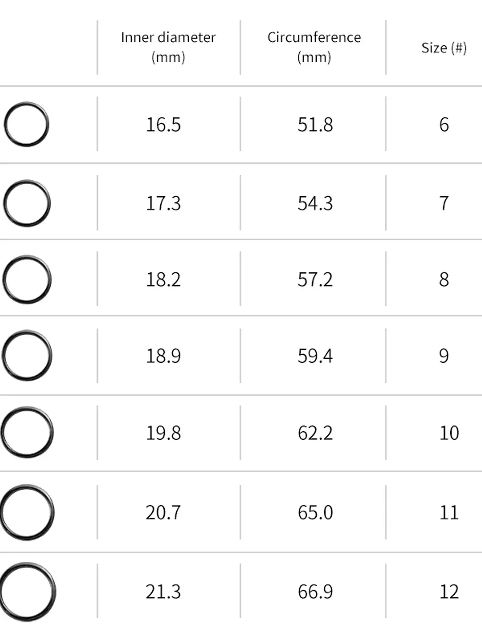482x642 pixels.
Task: Select the 16.5 inner diameter value
Action: 163,125
